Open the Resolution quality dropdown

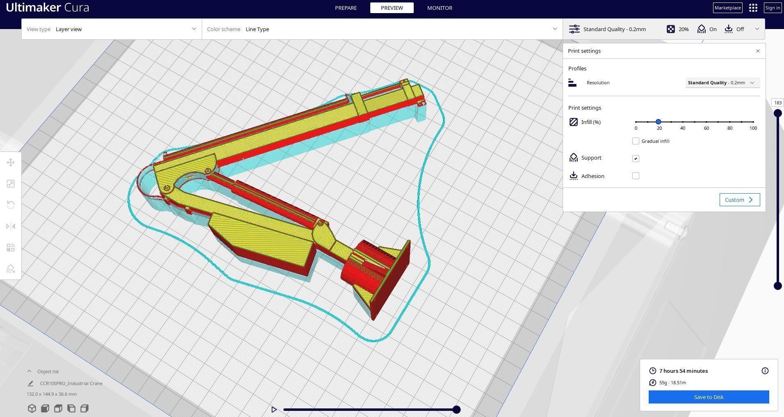722,83
